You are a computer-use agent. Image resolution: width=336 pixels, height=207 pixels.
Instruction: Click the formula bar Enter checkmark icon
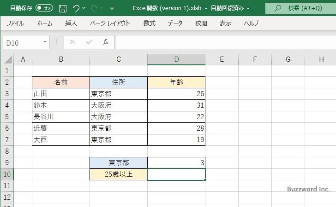[x=89, y=42]
